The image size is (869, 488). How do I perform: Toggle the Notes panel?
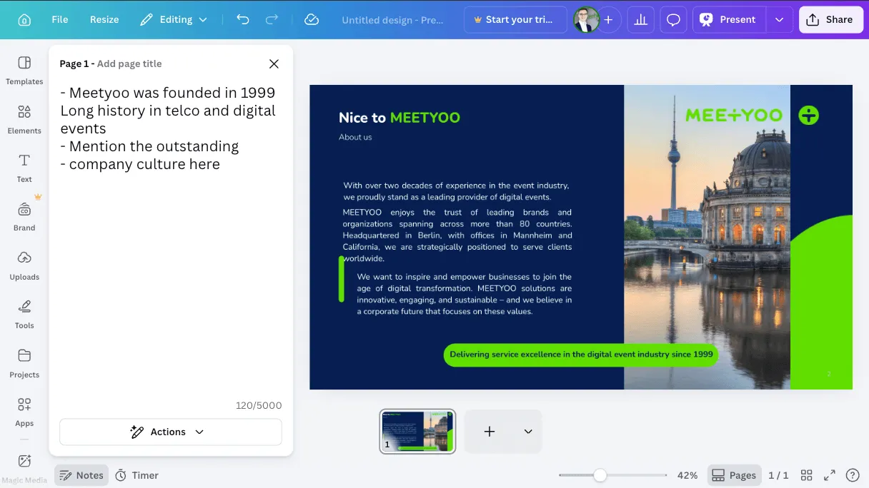click(x=81, y=474)
